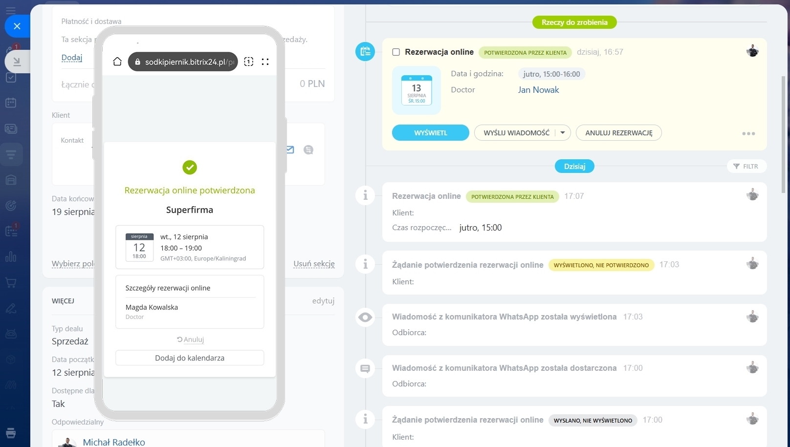Click the 0 PLN total amount
This screenshot has width=790, height=447.
[x=312, y=84]
